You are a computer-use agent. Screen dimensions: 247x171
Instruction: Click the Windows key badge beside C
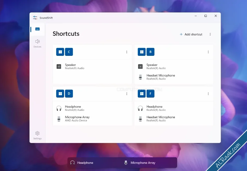click(x=60, y=52)
